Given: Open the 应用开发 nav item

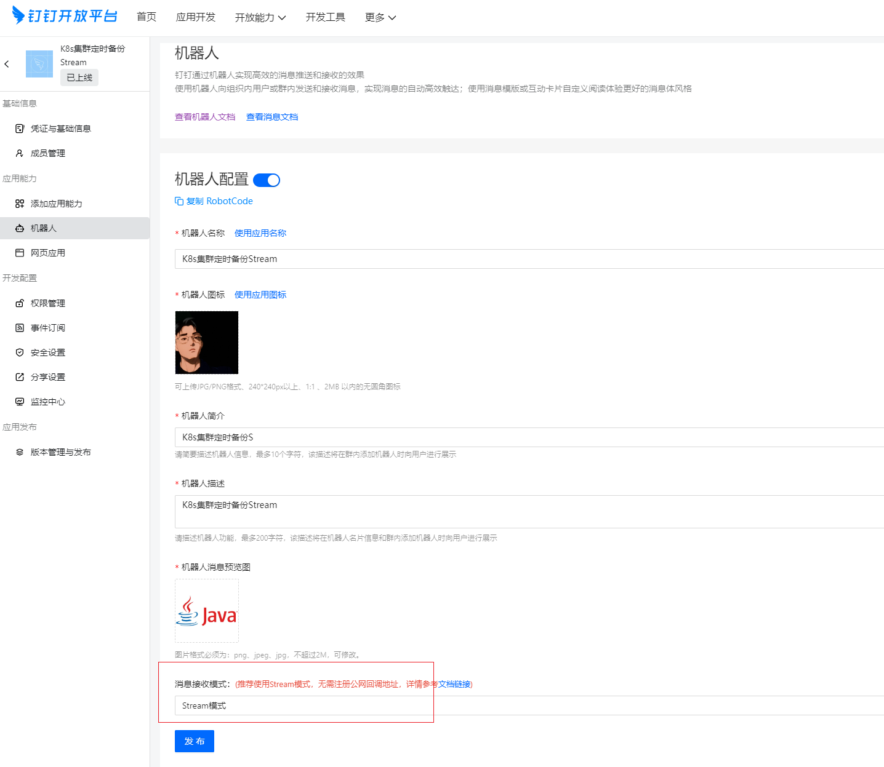Looking at the screenshot, I should click(x=196, y=17).
